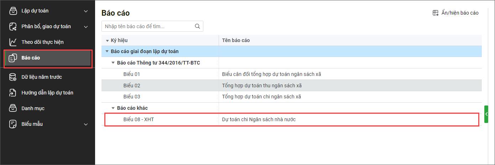Collapse the Báo cáo khác group
This screenshot has height=165, width=495.
pos(113,108)
